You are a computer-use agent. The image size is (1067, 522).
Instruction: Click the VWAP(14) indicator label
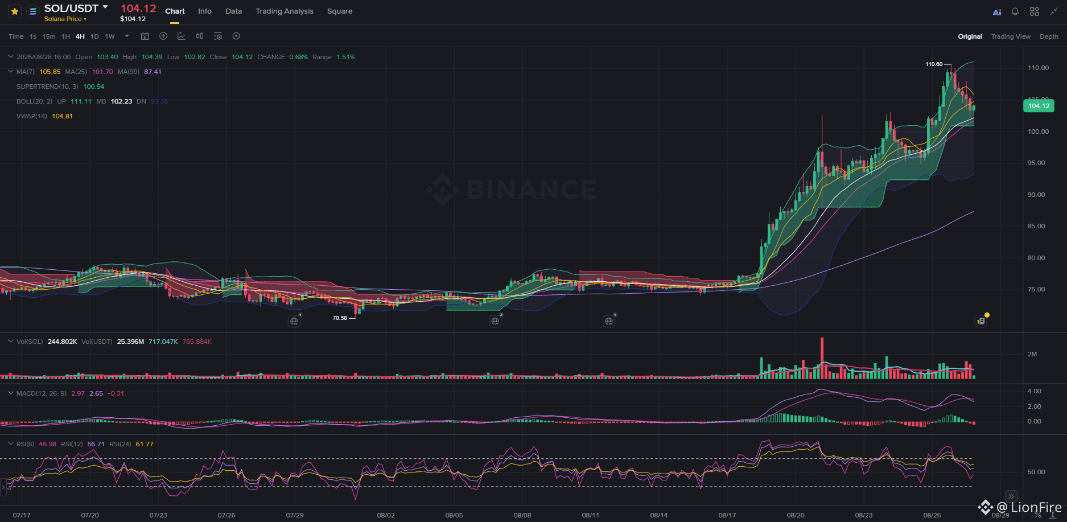pos(32,116)
